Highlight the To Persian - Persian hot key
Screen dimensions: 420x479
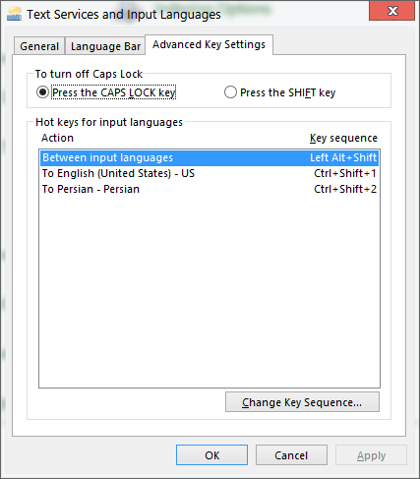pyautogui.click(x=210, y=189)
